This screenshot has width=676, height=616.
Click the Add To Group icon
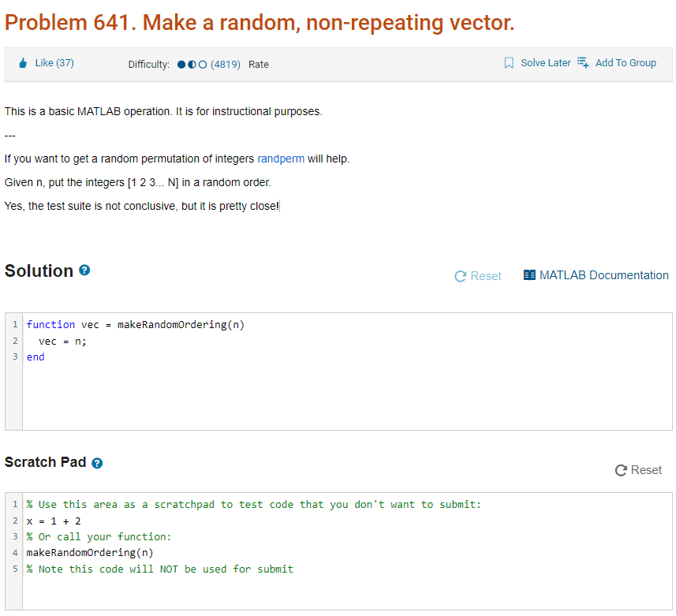point(583,62)
